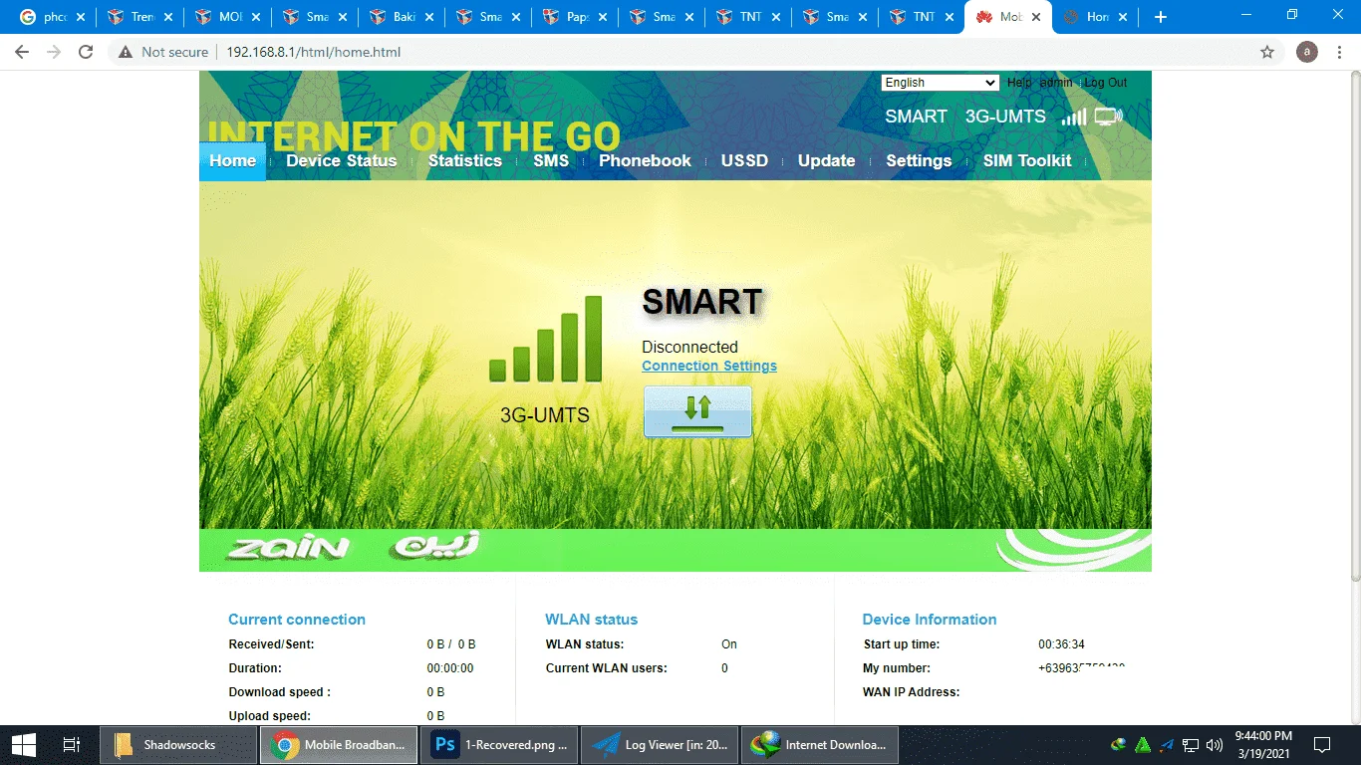Image resolution: width=1361 pixels, height=765 pixels.
Task: Click the Help link in header
Action: tap(1019, 83)
